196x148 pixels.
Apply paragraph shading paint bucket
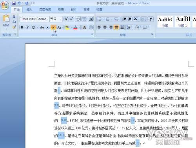coord(137,27)
